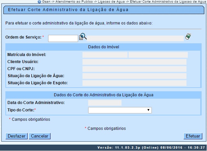Focus the Ordem de Serviço input field
Viewport: 207px width, 151px height.
[x=63, y=39]
